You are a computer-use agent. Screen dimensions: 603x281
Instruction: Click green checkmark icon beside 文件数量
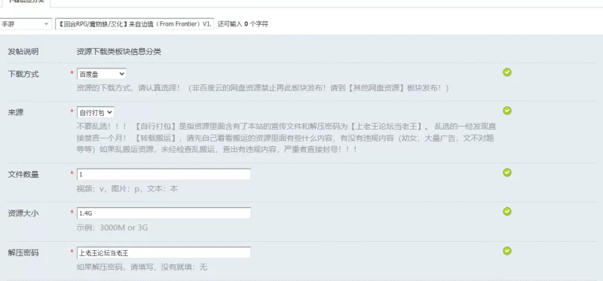click(x=507, y=173)
